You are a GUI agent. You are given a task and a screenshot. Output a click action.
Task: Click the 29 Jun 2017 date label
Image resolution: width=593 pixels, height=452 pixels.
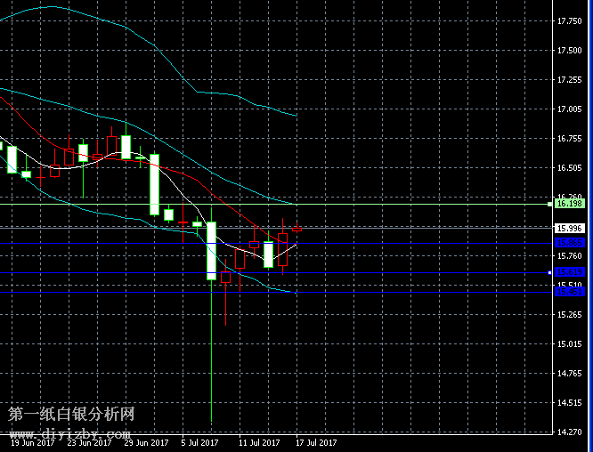pyautogui.click(x=146, y=442)
